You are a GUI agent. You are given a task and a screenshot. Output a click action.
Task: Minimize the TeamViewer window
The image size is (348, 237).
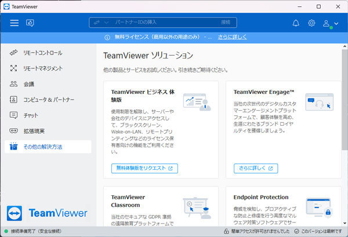(x=300, y=6)
